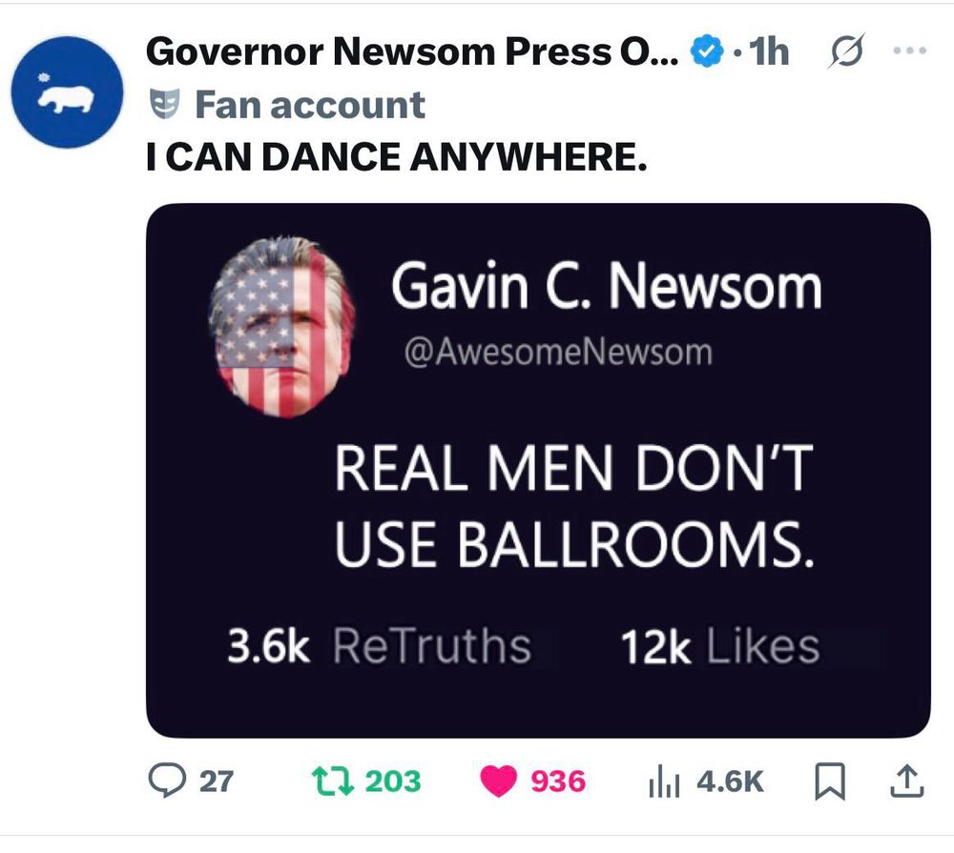The height and width of the screenshot is (853, 954).
Task: Open the blue bear profile avatar
Action: coord(67,91)
